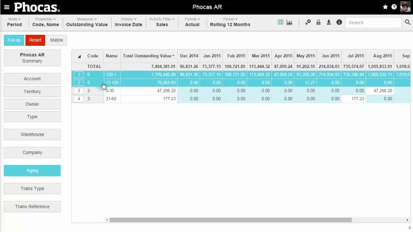Click the Phocas logo
The height and width of the screenshot is (232, 413).
(x=37, y=7)
